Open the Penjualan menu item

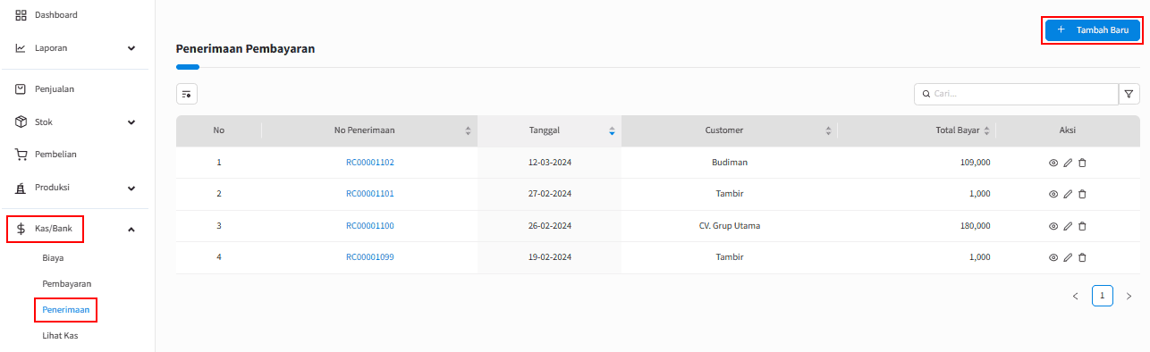point(55,89)
